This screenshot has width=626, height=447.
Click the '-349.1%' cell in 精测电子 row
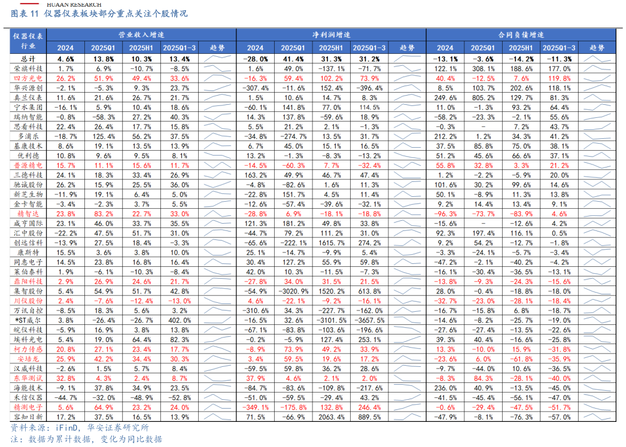(256, 408)
